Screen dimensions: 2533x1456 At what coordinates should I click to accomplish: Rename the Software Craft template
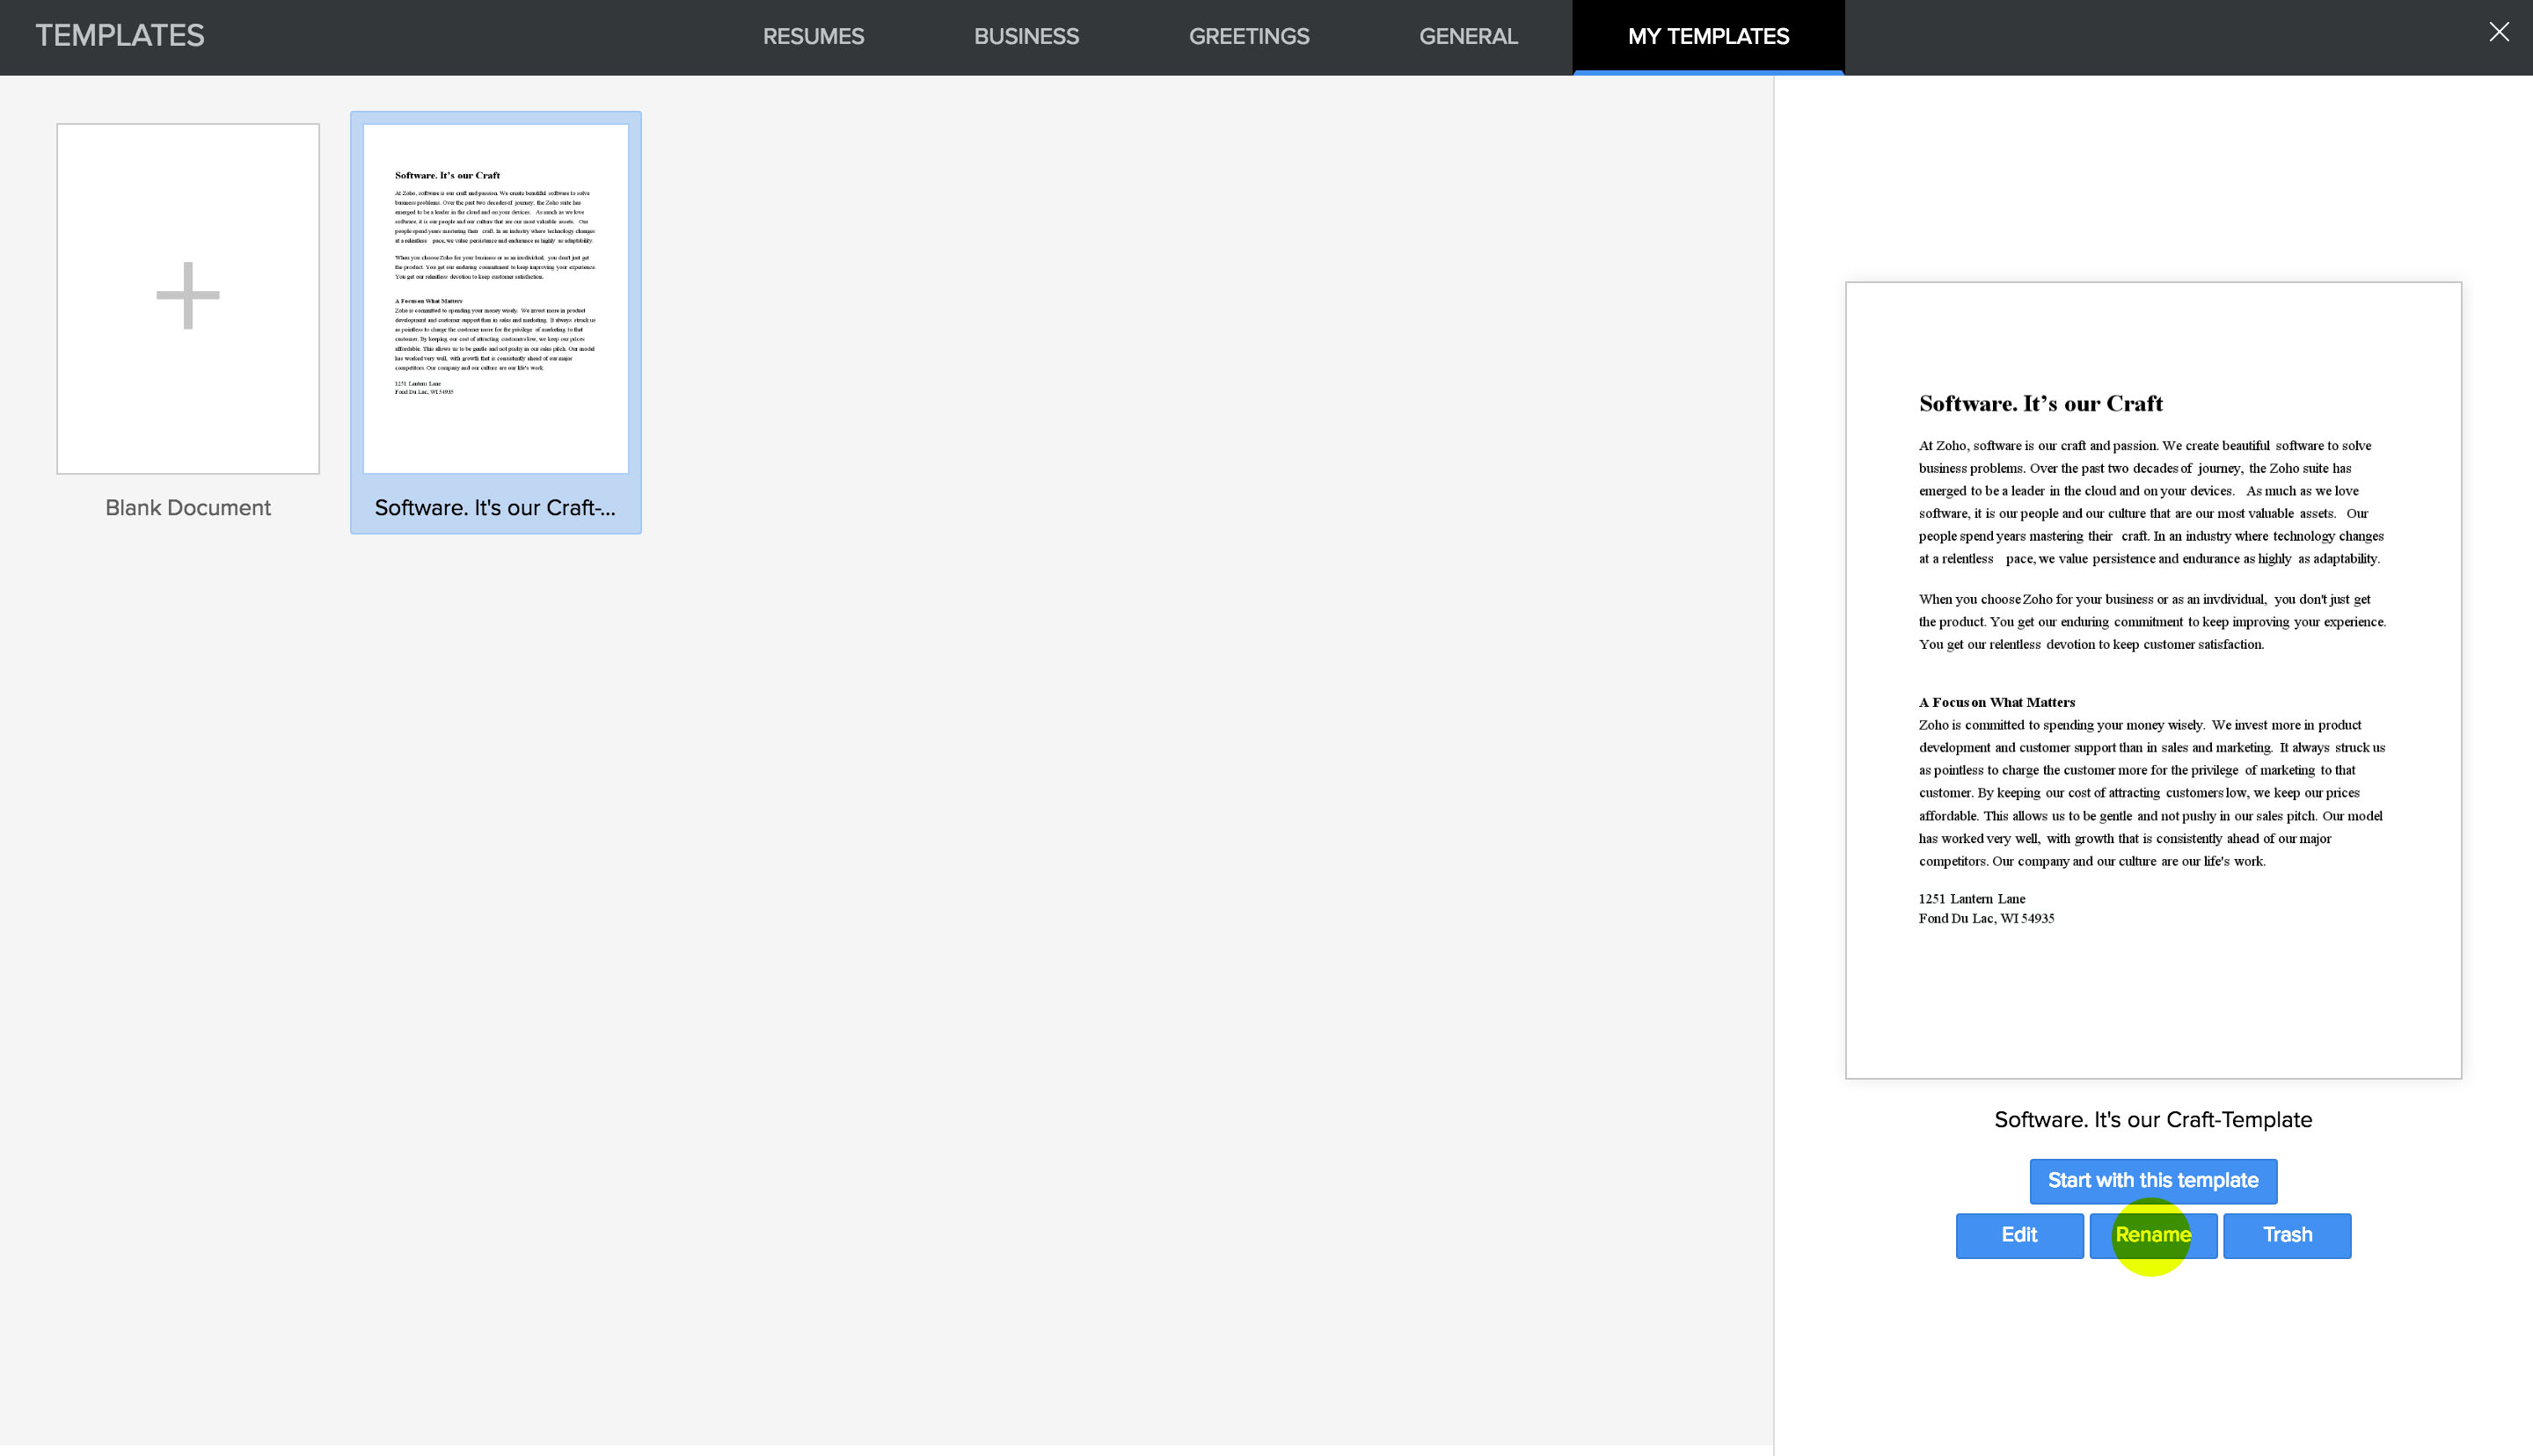pos(2153,1235)
